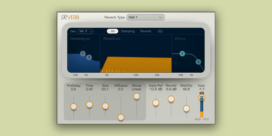Click the 160 time axis label
Screen dimensions: 272x136
(x=157, y=75)
